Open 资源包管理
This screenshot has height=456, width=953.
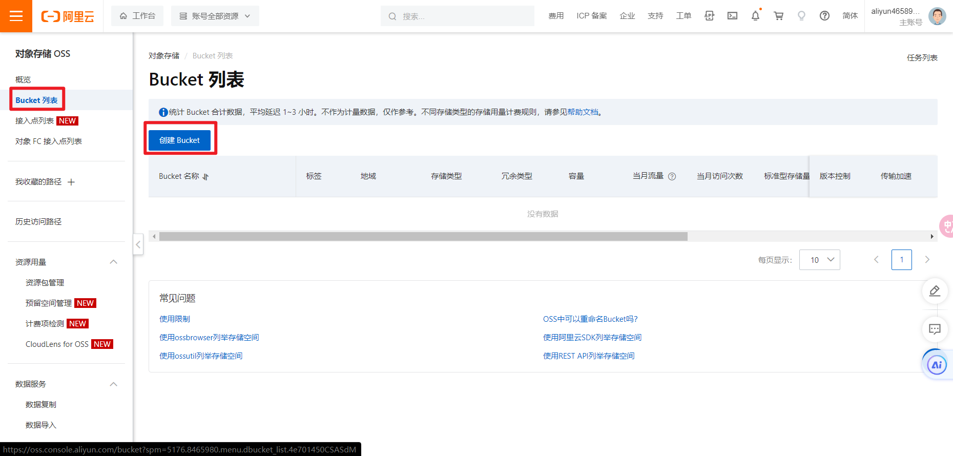point(45,282)
